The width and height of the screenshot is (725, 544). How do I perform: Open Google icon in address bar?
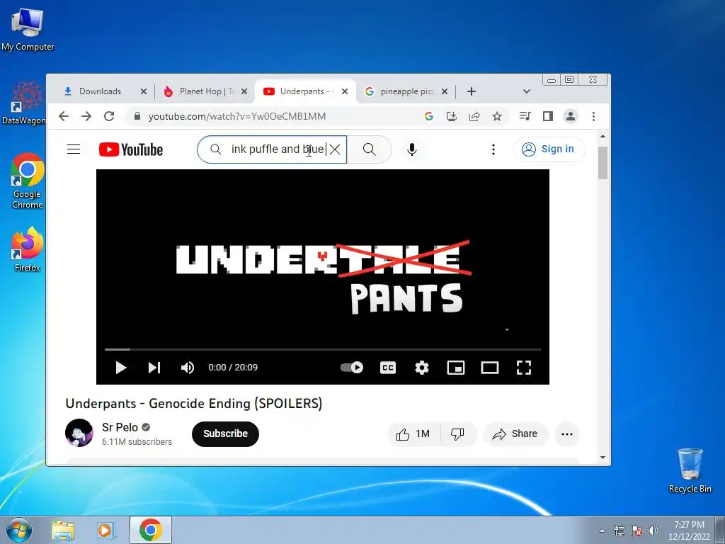pyautogui.click(x=428, y=116)
